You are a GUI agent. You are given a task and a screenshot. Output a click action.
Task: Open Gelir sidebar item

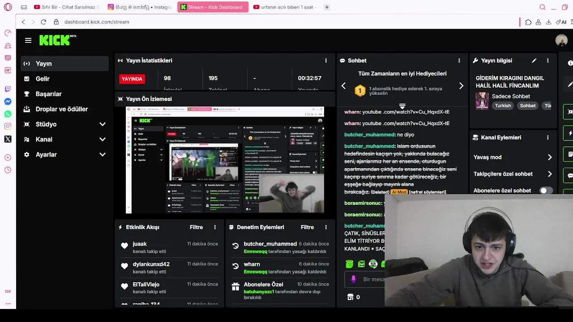tap(64, 79)
